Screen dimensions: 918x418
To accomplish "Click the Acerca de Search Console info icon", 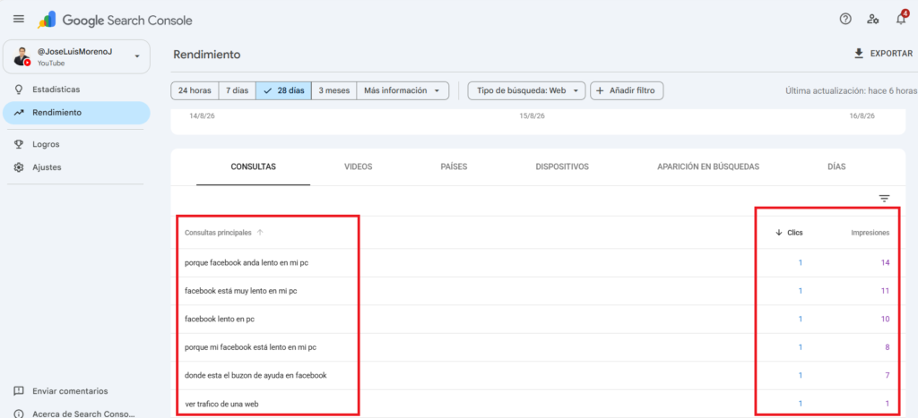I will coord(19,414).
